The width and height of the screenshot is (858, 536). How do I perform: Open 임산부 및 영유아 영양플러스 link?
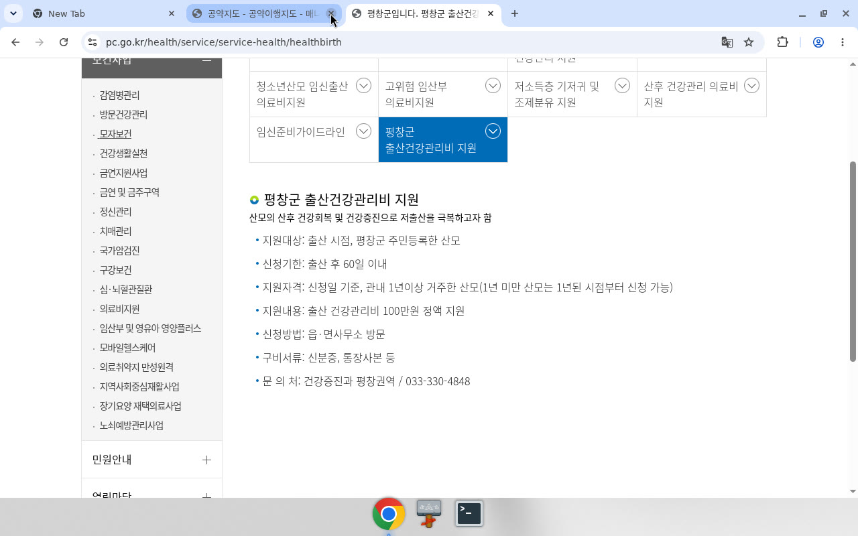click(150, 328)
